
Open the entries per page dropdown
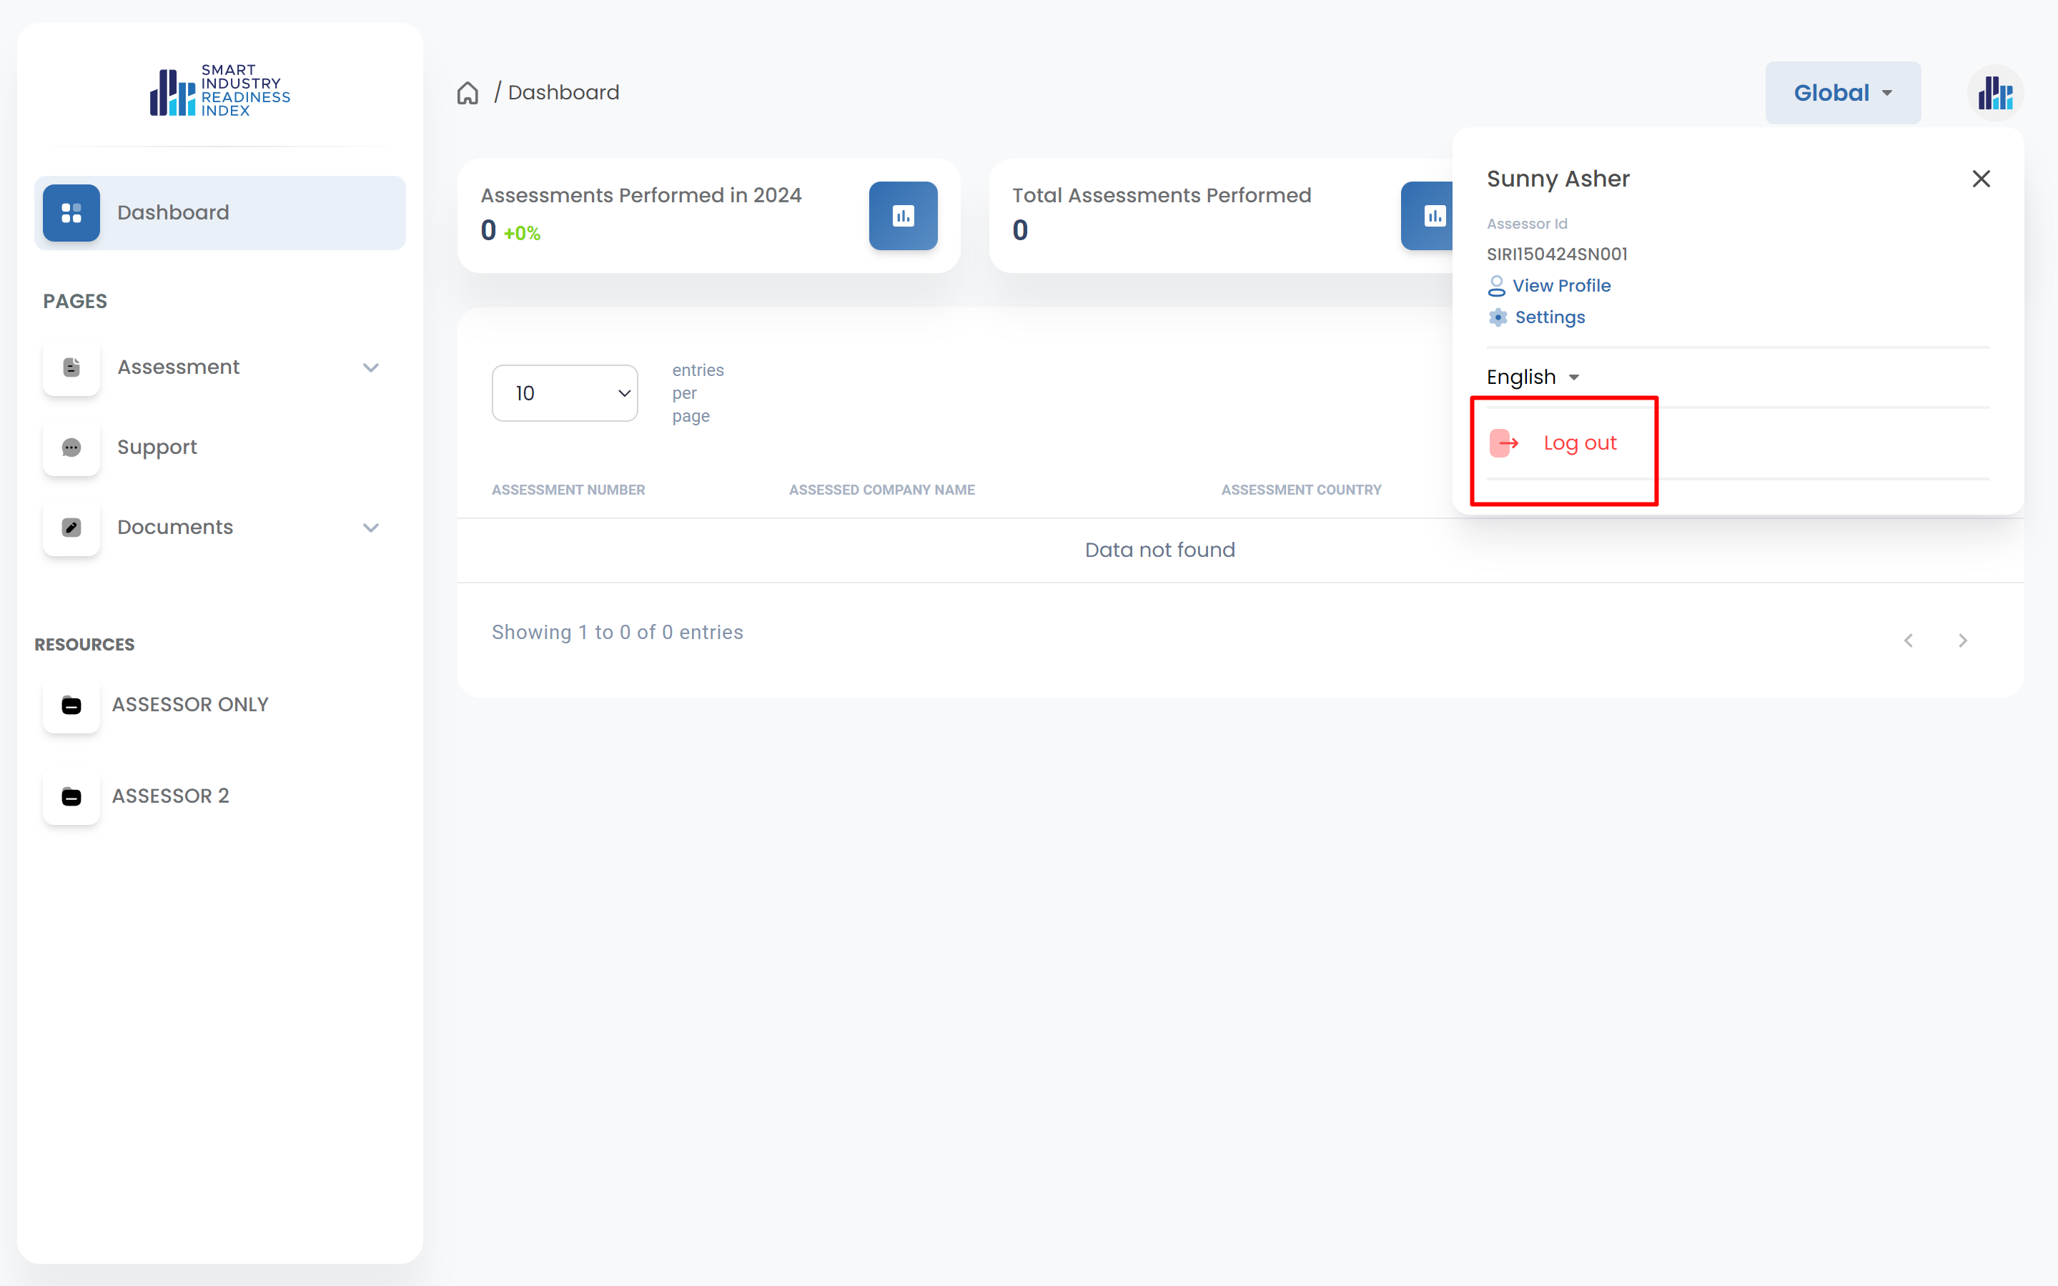pos(565,393)
